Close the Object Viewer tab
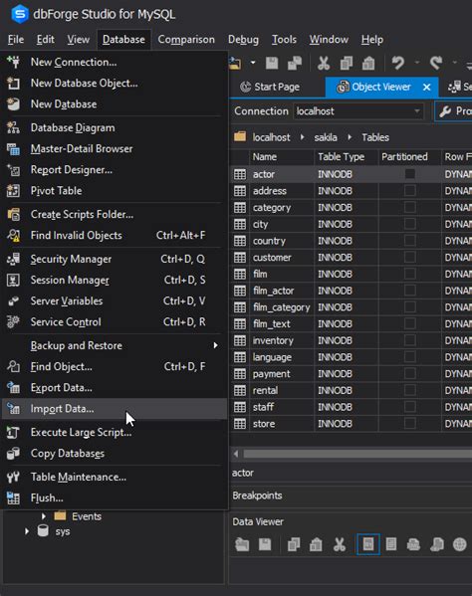Image resolution: width=472 pixels, height=596 pixels. tap(427, 88)
